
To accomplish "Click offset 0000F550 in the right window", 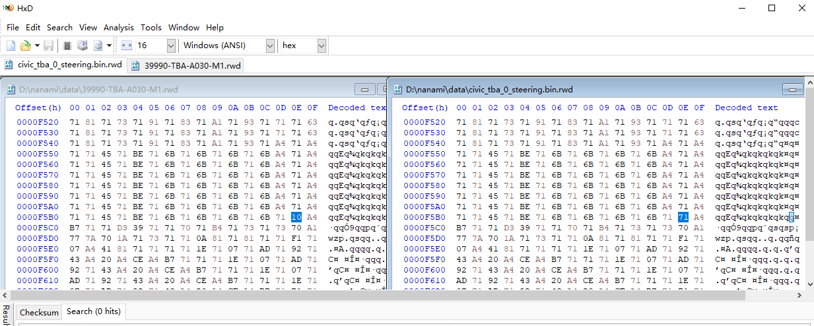I will coord(424,154).
